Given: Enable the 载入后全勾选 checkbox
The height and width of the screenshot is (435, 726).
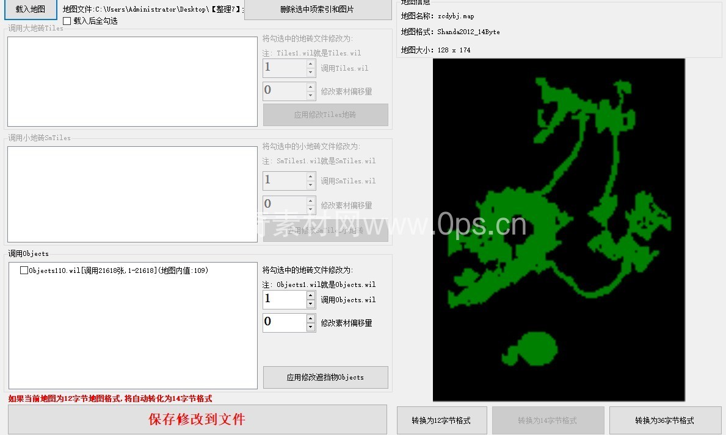Looking at the screenshot, I should [x=67, y=21].
